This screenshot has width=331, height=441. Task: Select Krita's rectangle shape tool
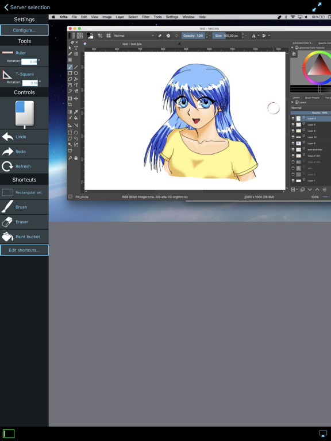tap(70, 73)
